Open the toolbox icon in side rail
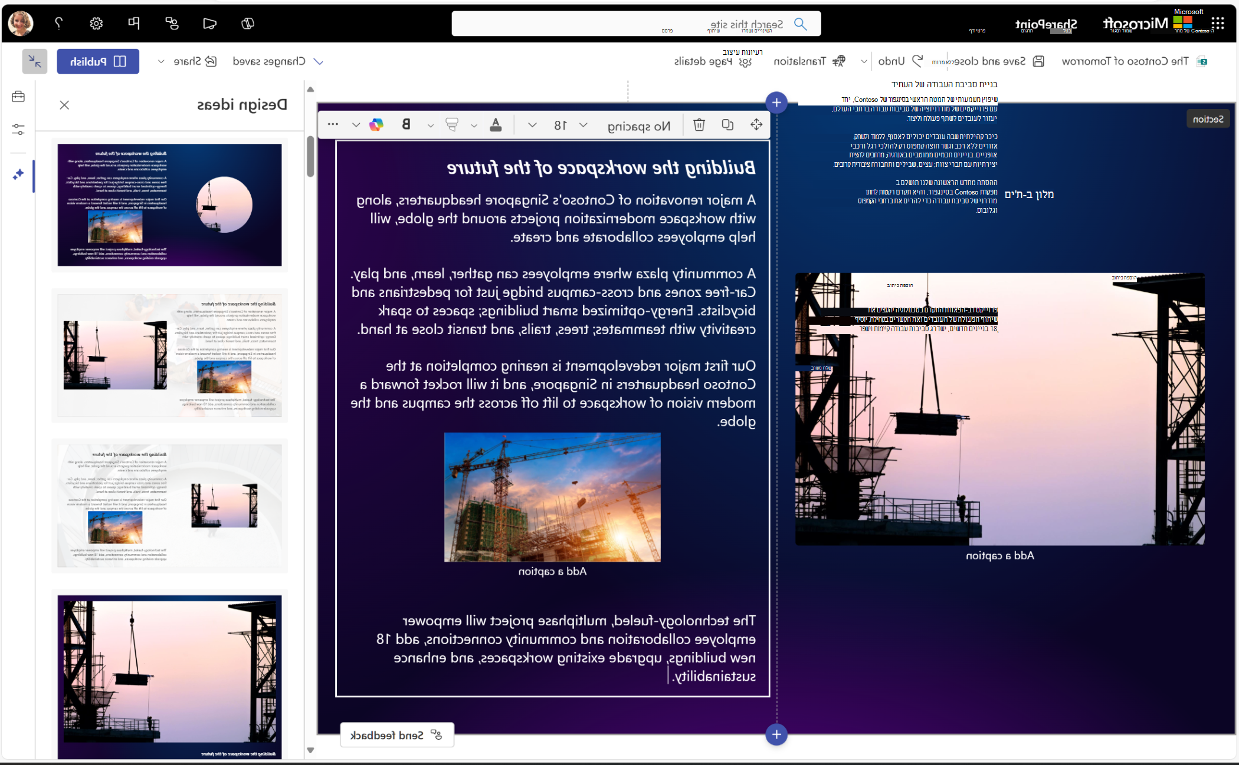The image size is (1239, 765). pyautogui.click(x=18, y=97)
